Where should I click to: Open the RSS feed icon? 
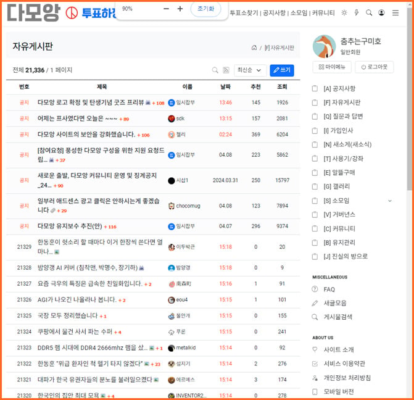226,70
